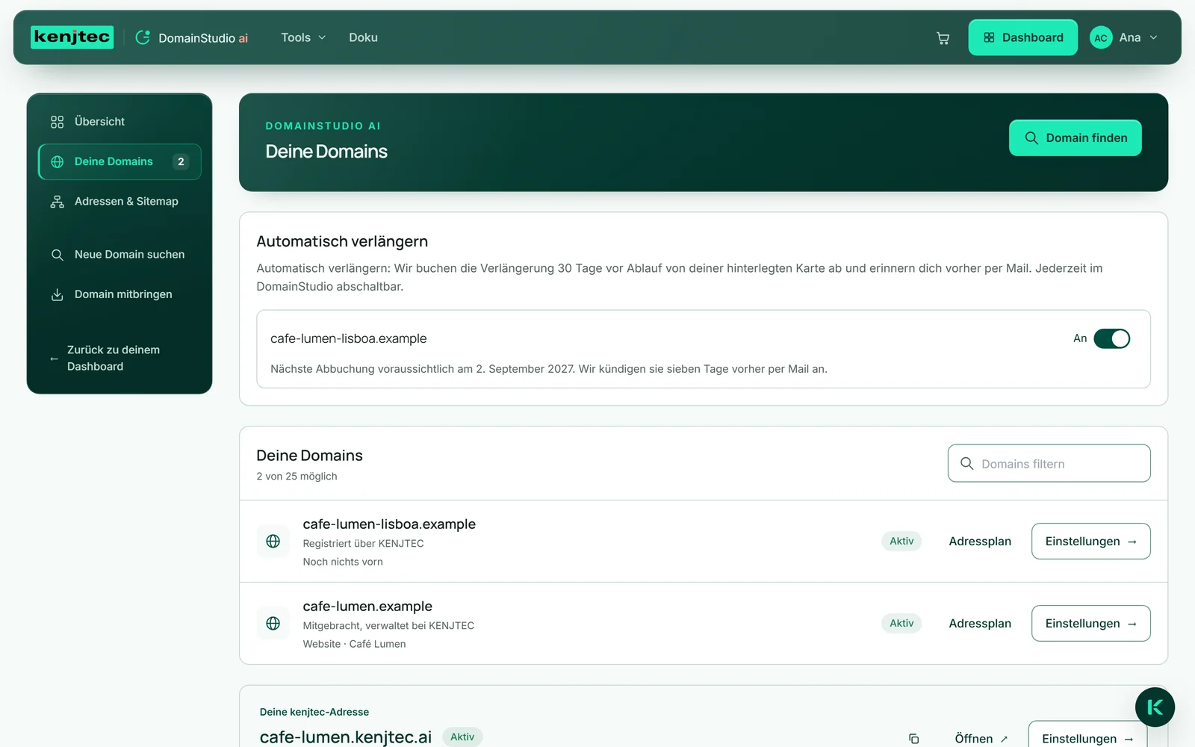This screenshot has width=1195, height=747.
Task: Open the kenjtec chat bubble
Action: [1155, 707]
